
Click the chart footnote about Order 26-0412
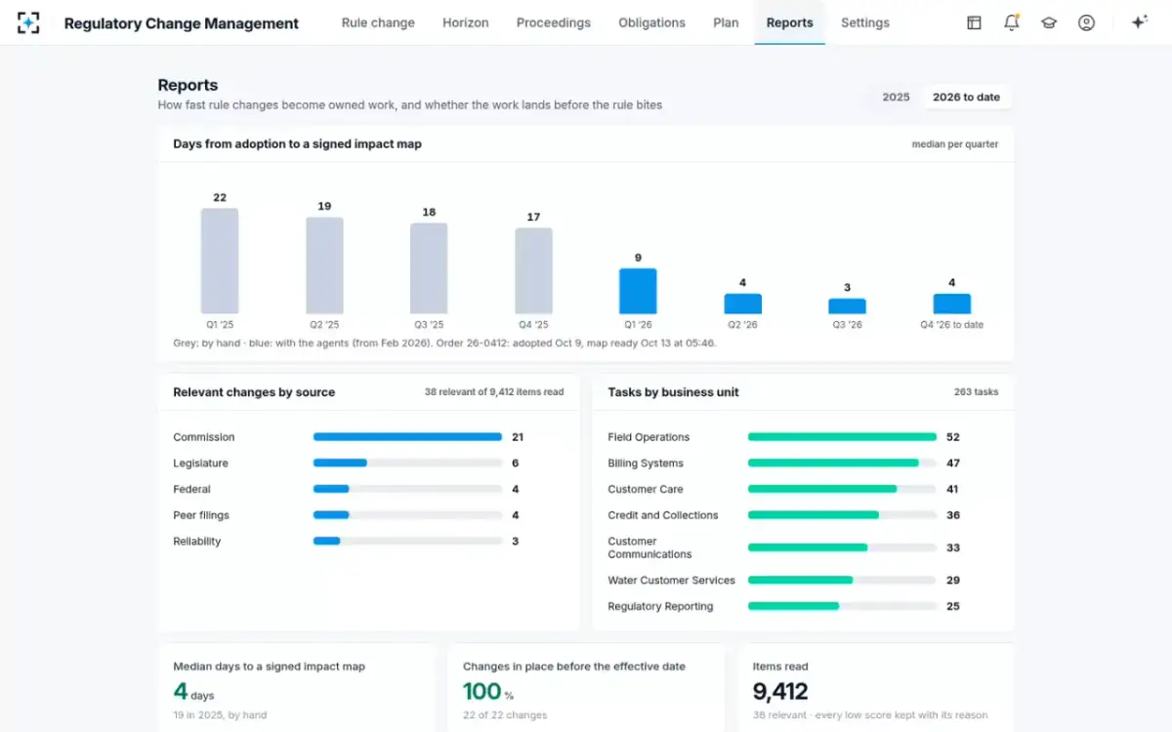pos(444,344)
